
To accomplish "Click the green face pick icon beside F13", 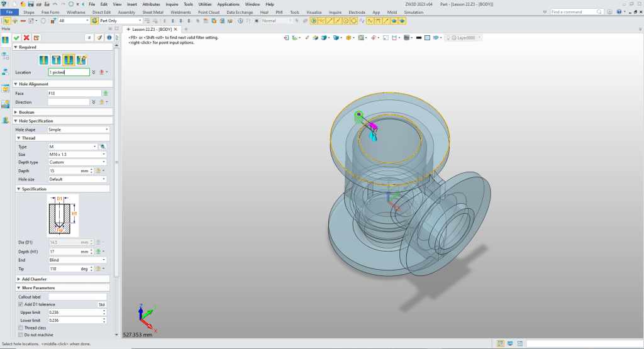I will tap(106, 93).
